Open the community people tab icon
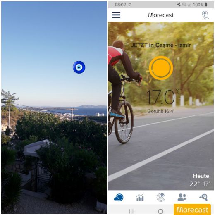Viewport: 215px width, 215px height. pos(182,197)
